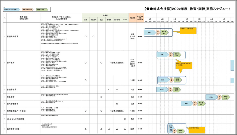Select the 実施時期 column header
This screenshot has height=135, width=237.
point(132,18)
